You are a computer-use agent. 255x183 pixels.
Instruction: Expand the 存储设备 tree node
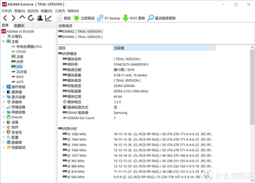tap(3, 107)
